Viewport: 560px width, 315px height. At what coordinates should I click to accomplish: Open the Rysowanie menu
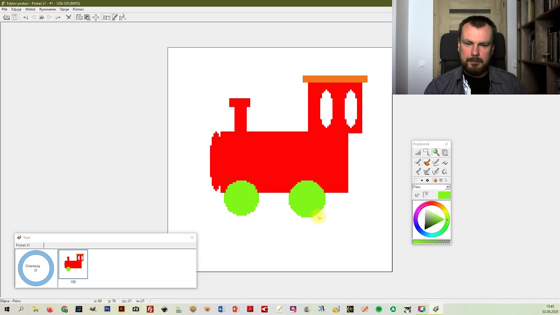(47, 9)
